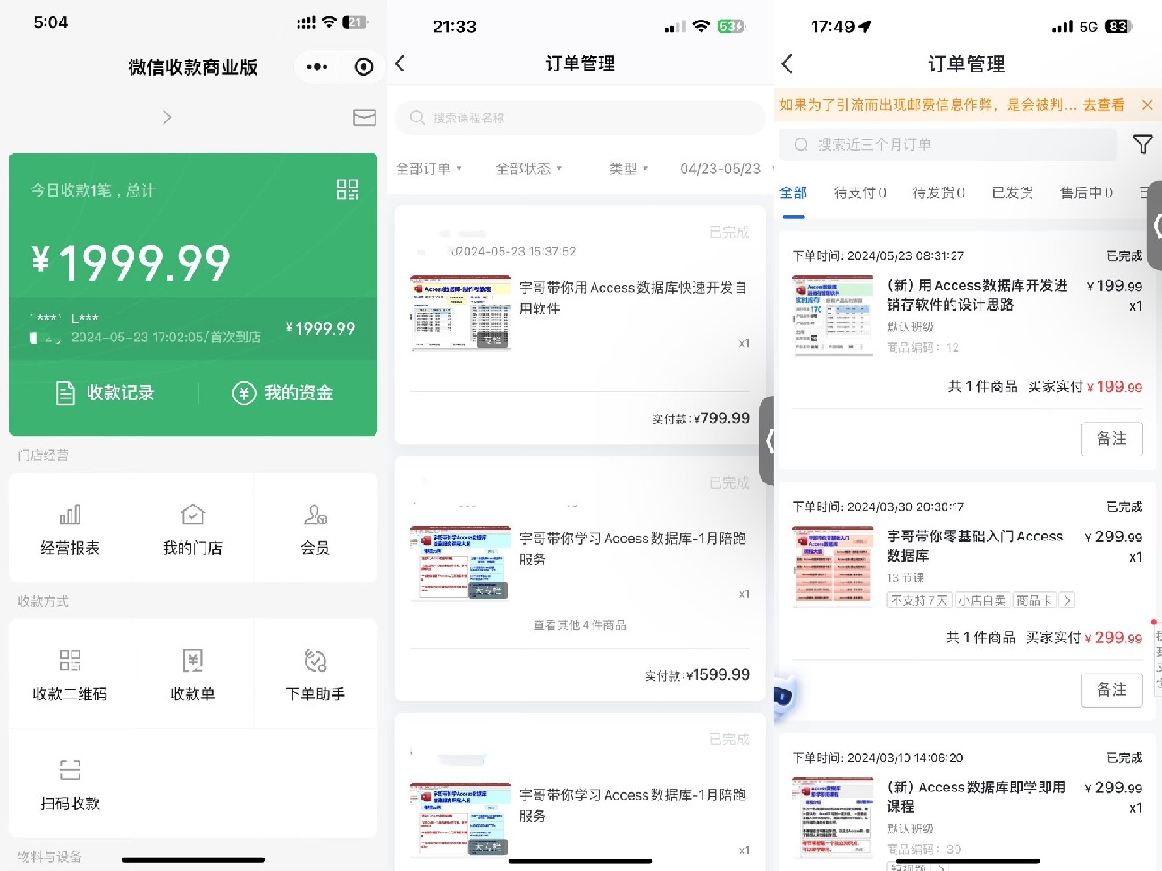Tap the 不支持7天 tag

[920, 600]
